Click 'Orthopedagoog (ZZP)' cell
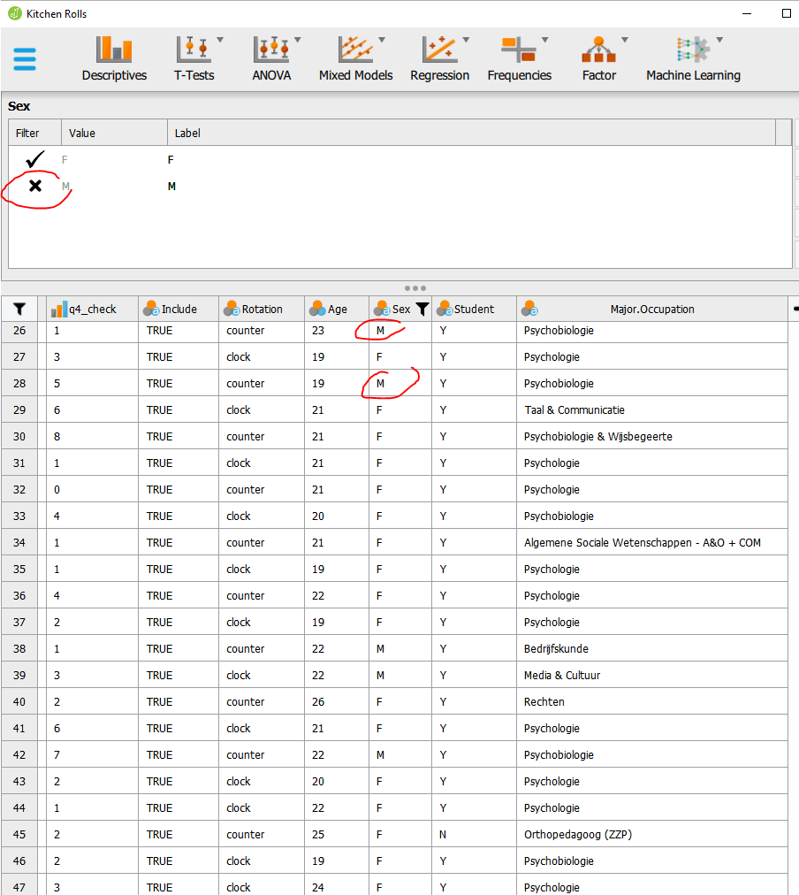This screenshot has height=895, width=799. 652,835
